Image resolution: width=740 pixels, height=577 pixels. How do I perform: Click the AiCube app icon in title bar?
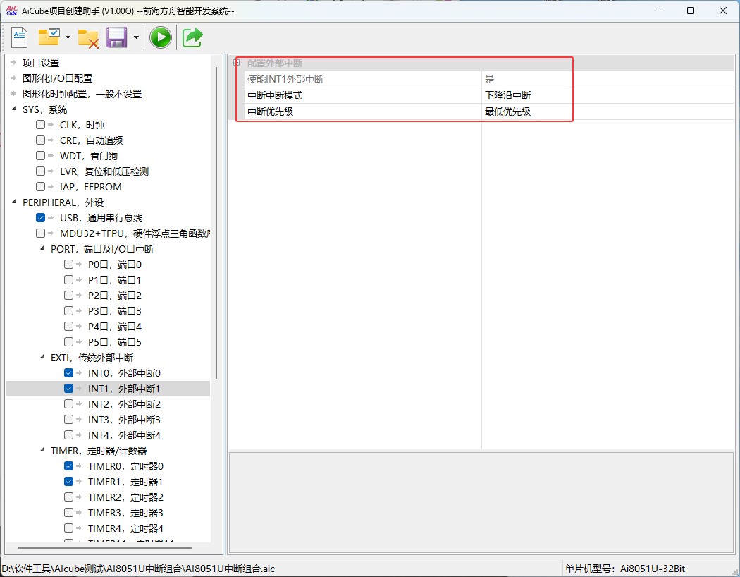pos(11,11)
